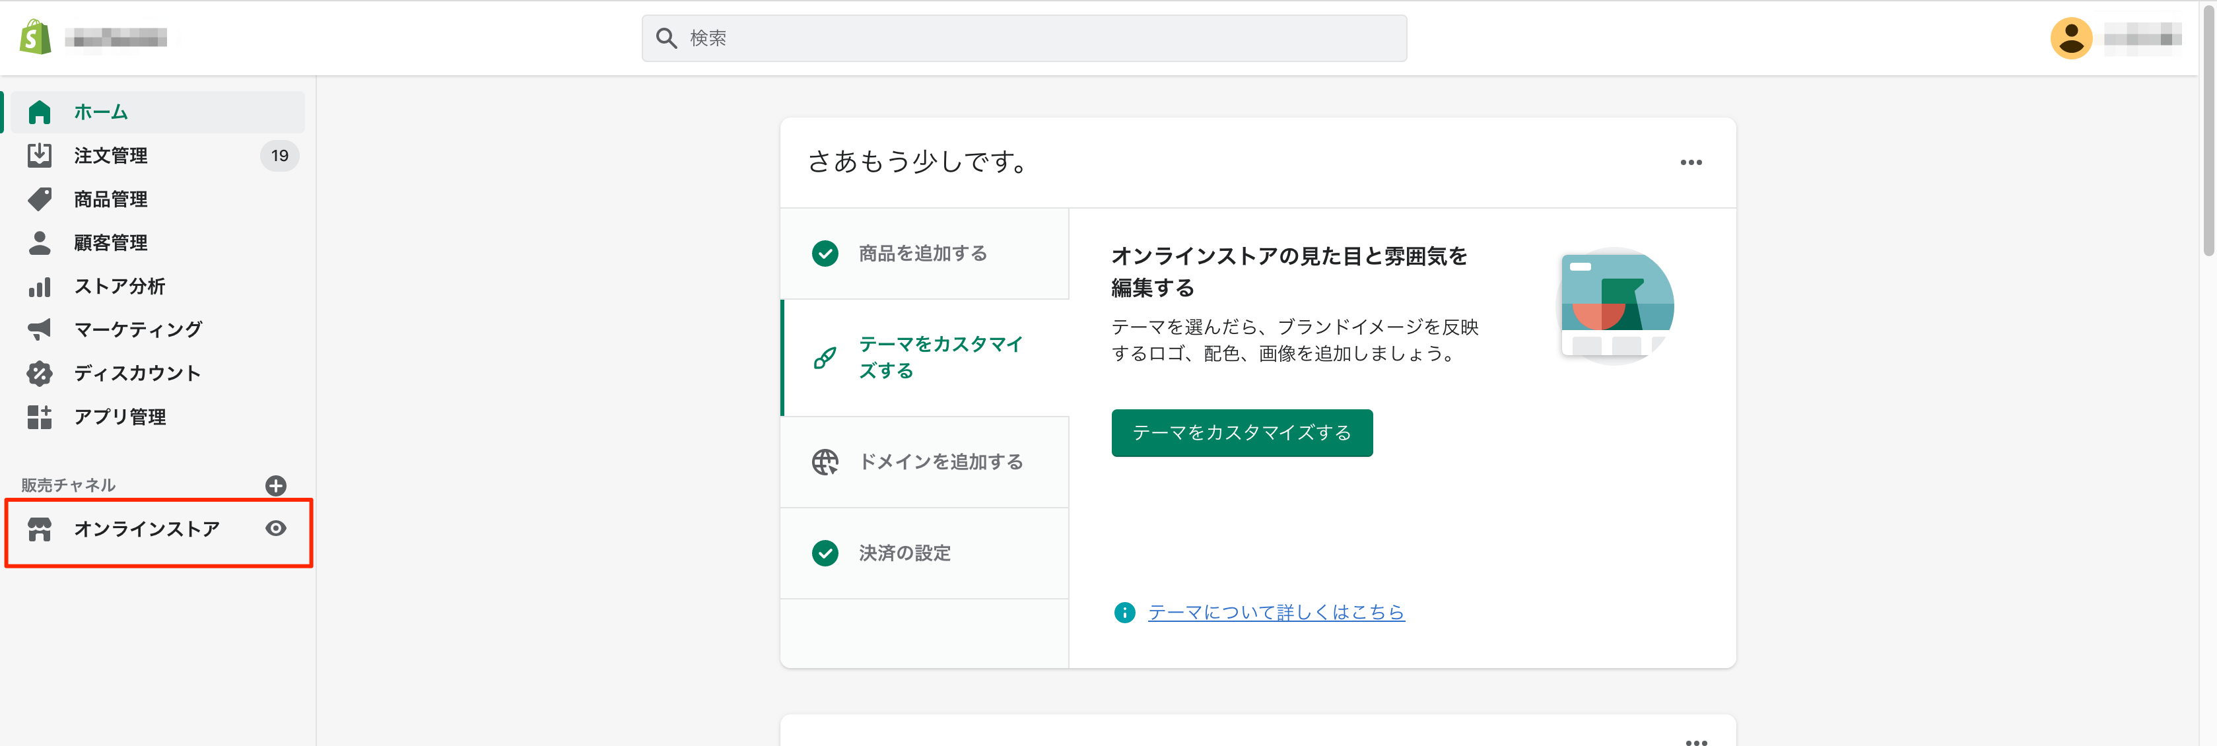Click the megaphone icon beside マーケティング
The width and height of the screenshot is (2217, 746).
[x=40, y=329]
